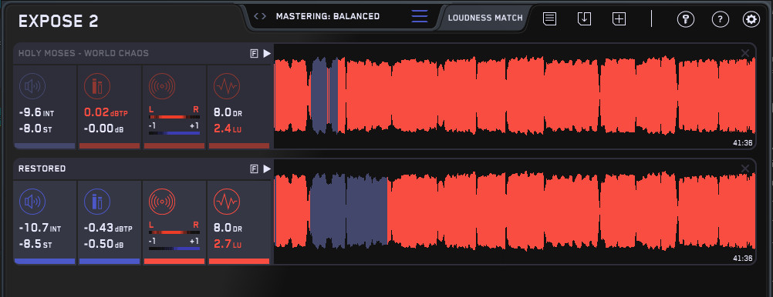Click the add track plus icon
773x297 pixels.
[x=619, y=19]
